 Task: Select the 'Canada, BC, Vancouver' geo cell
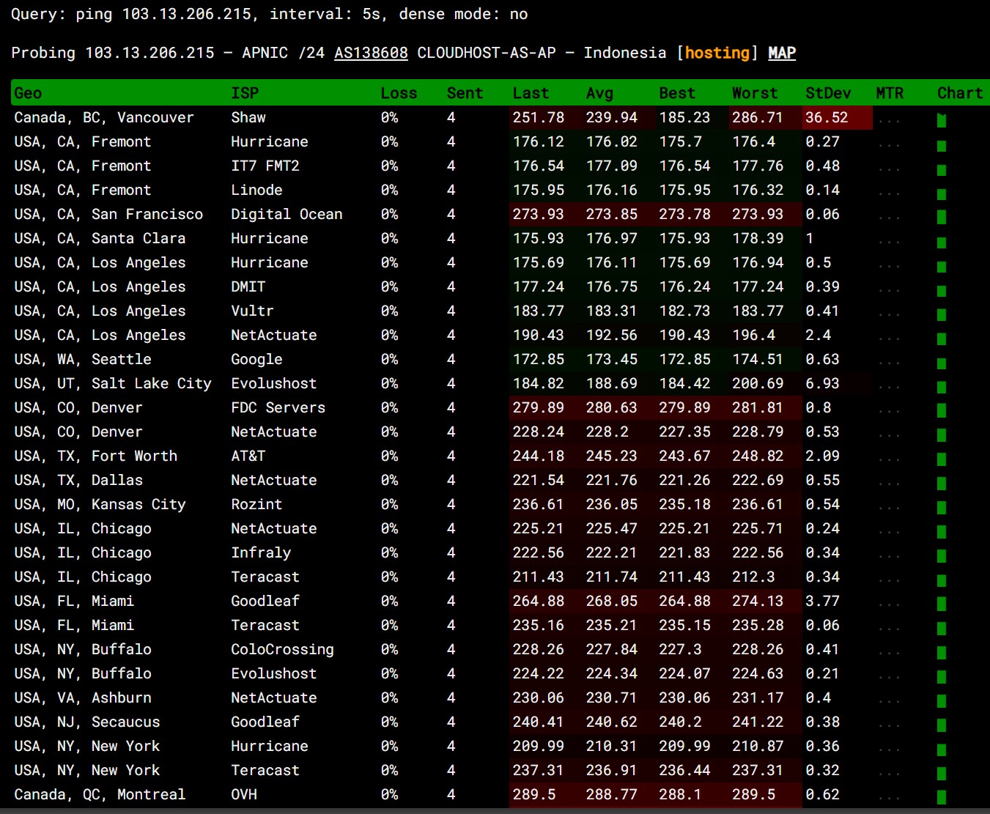[x=104, y=118]
